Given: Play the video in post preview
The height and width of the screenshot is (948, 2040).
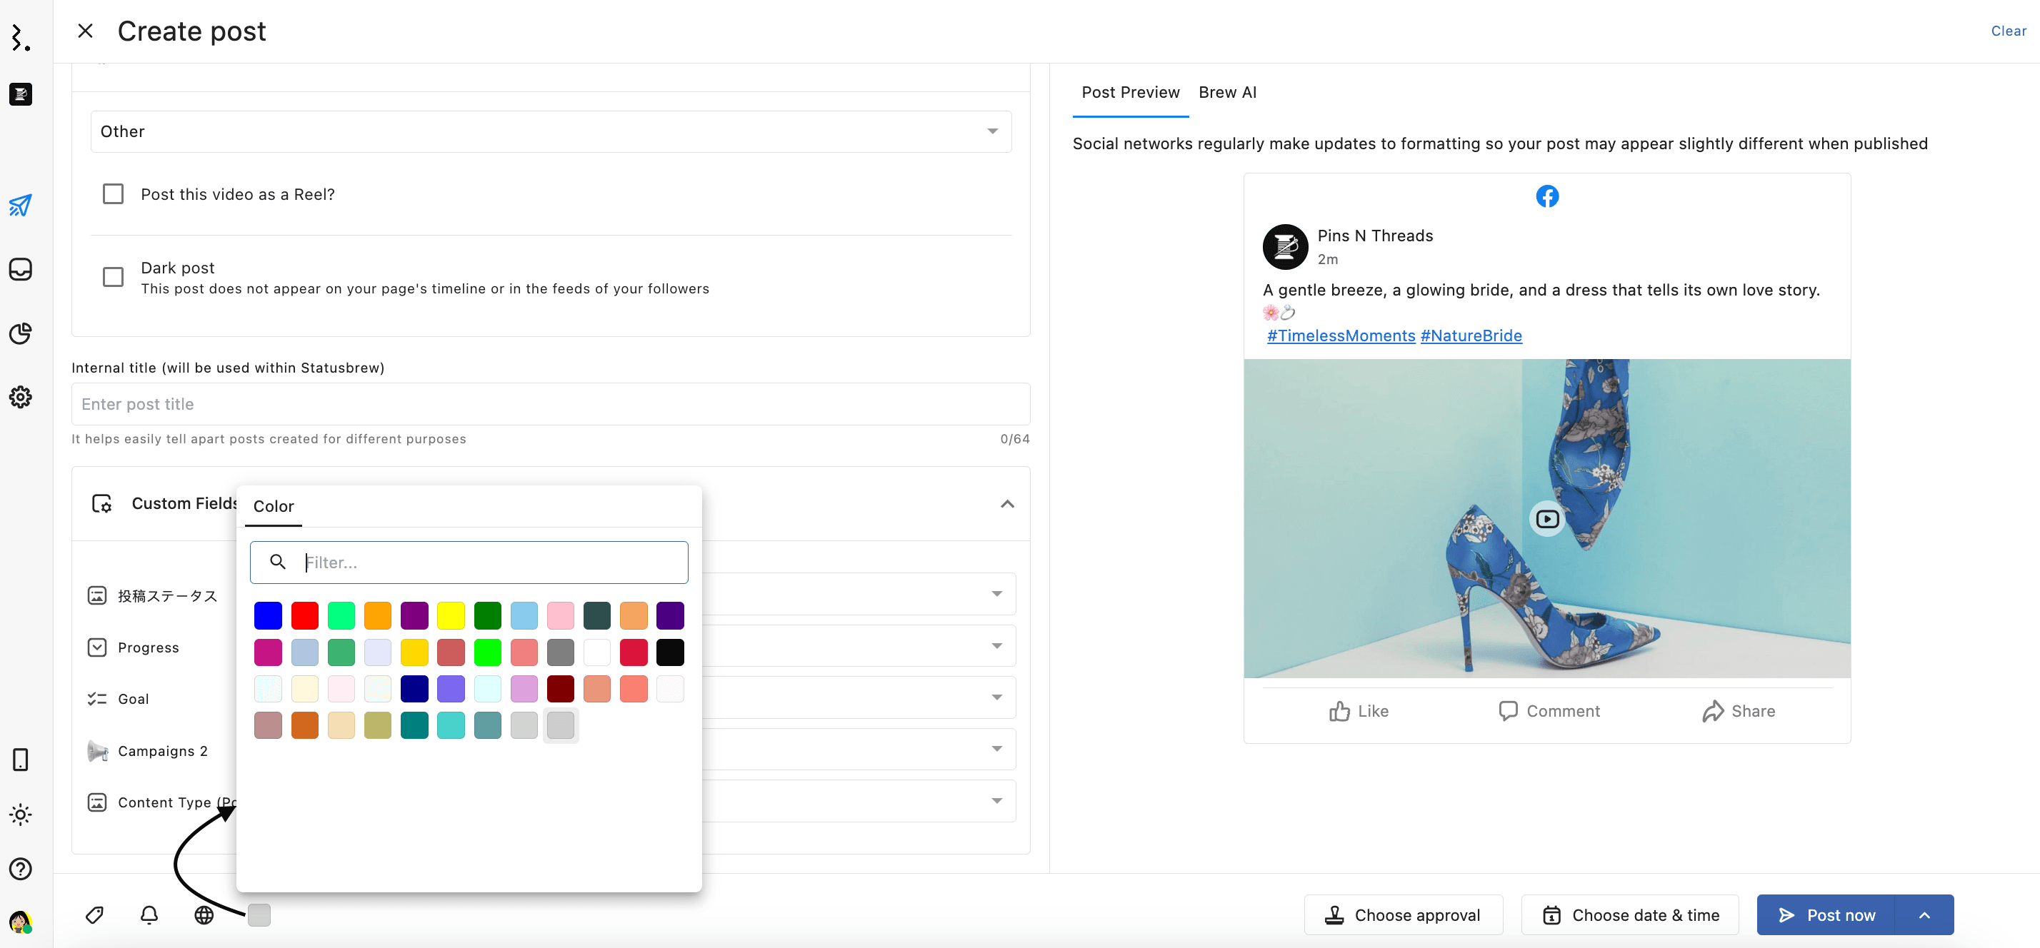Looking at the screenshot, I should [1546, 519].
